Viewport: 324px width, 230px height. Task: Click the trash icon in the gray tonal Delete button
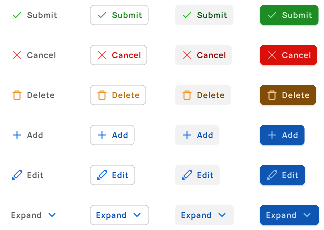(x=187, y=95)
